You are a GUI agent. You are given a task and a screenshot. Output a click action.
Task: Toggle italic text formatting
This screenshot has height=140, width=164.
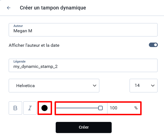30,108
